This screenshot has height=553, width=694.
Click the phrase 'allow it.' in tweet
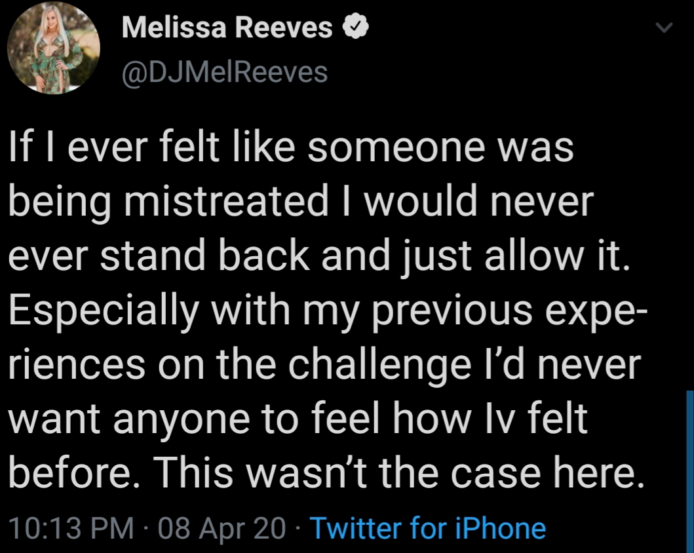coord(557,256)
